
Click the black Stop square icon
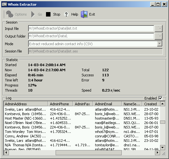48,14
